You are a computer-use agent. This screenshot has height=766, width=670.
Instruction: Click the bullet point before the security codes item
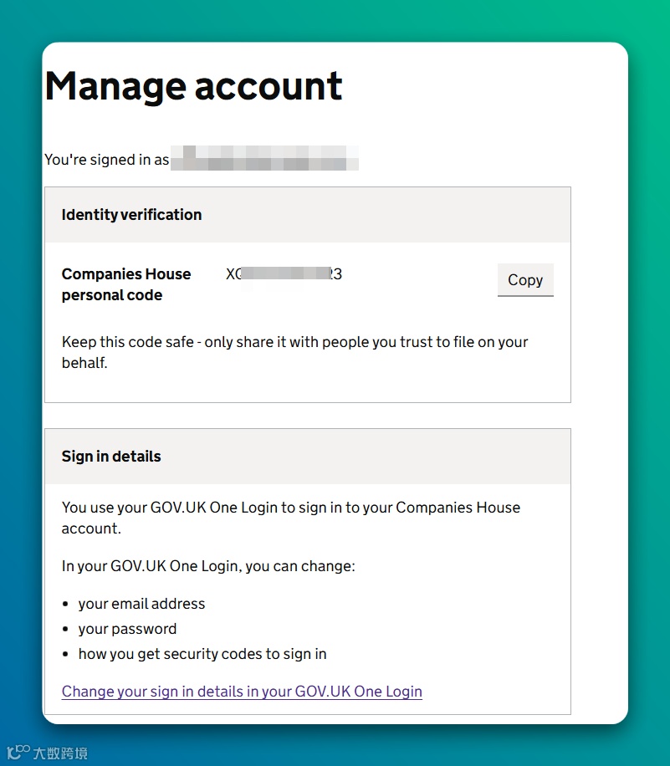click(65, 654)
